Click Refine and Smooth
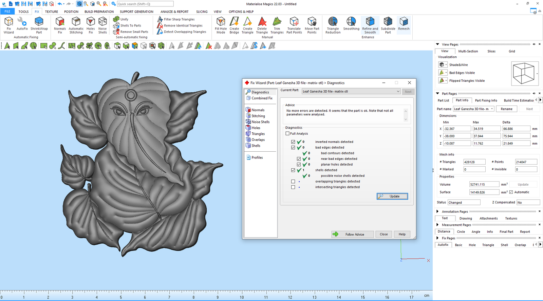This screenshot has width=543, height=301. click(x=370, y=25)
